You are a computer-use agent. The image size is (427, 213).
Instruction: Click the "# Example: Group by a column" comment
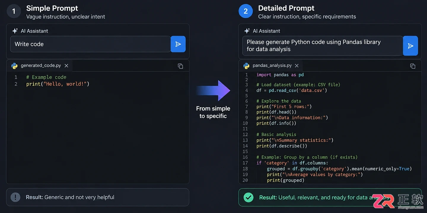pos(307,157)
